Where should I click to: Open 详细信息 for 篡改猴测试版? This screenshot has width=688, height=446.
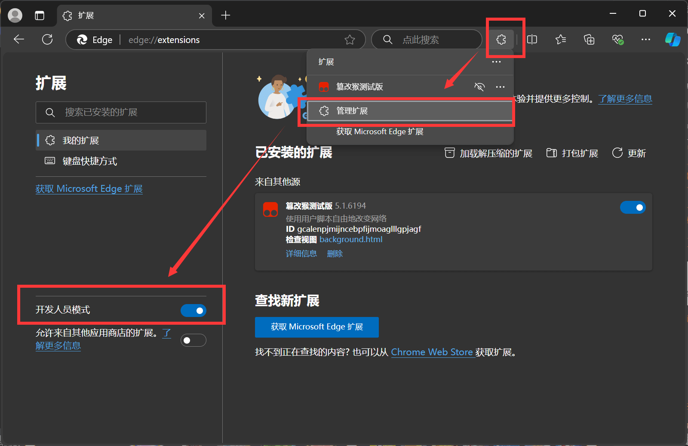click(x=301, y=254)
